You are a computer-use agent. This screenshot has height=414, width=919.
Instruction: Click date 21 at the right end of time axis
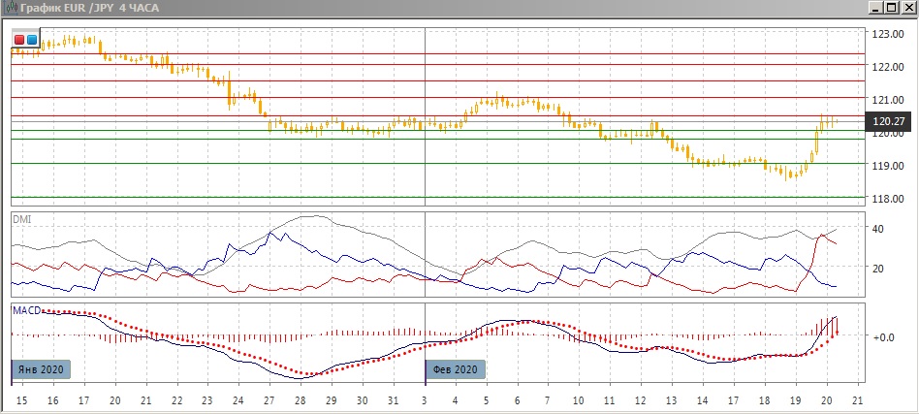click(855, 400)
